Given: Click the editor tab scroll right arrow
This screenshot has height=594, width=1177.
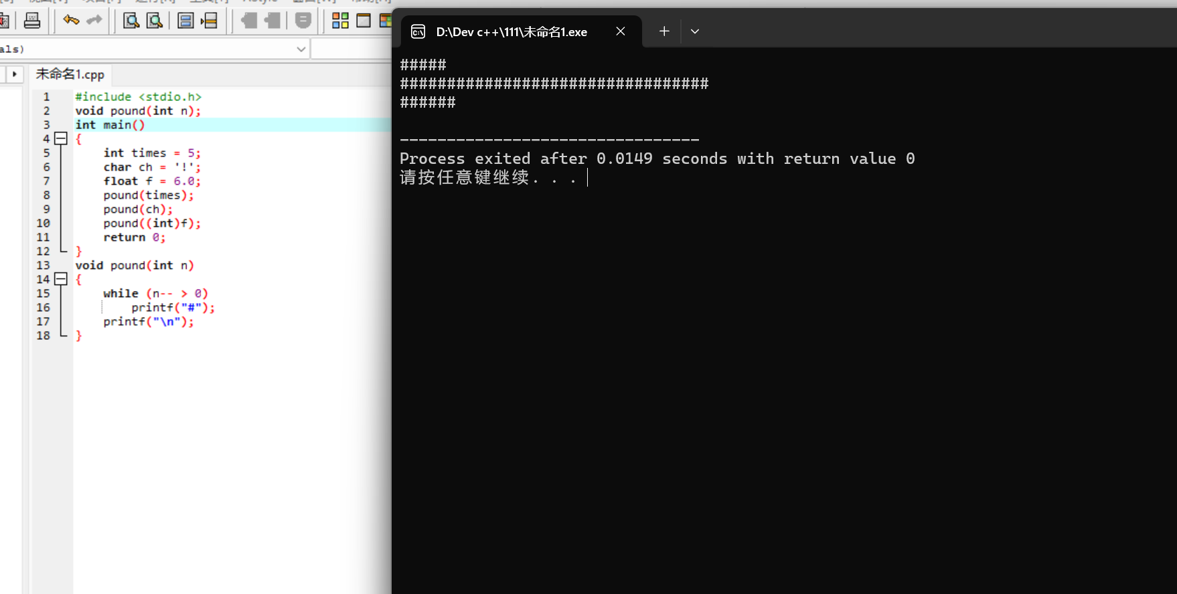Looking at the screenshot, I should tap(14, 74).
